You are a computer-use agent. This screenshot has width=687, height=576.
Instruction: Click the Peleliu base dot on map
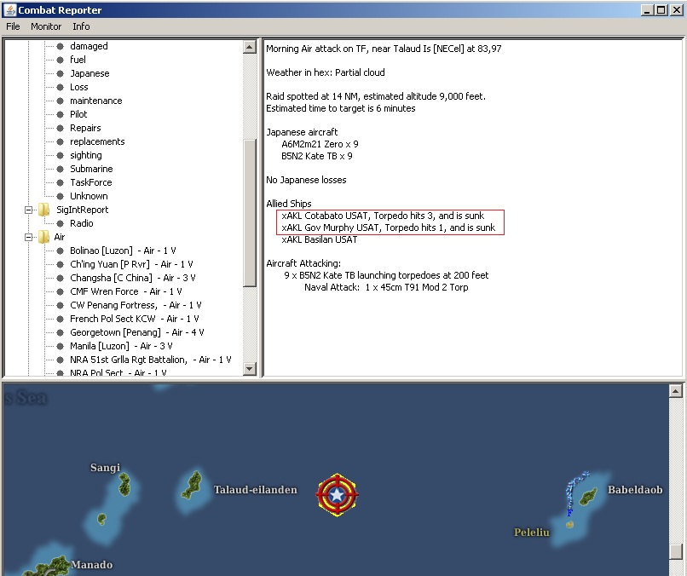coord(569,524)
